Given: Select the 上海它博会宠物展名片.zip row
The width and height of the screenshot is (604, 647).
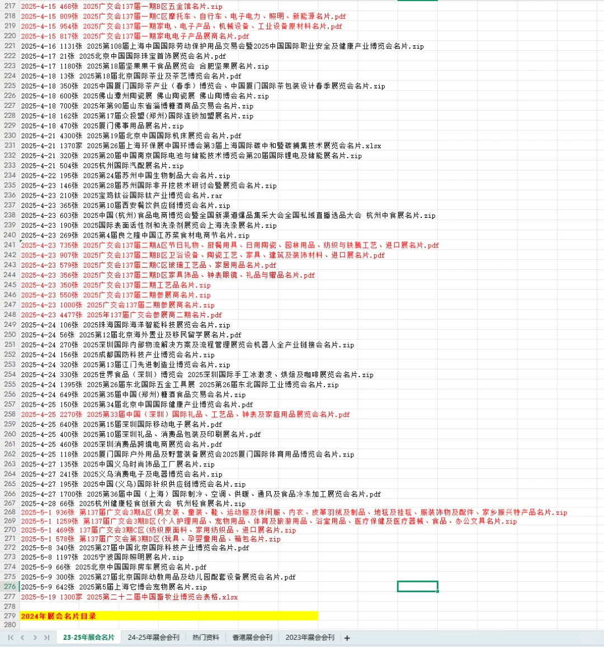Looking at the screenshot, I should pyautogui.click(x=114, y=587).
